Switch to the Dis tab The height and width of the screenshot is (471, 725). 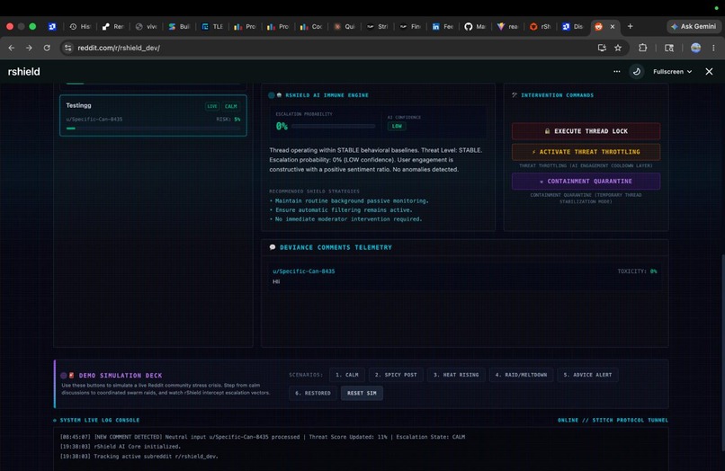point(573,27)
